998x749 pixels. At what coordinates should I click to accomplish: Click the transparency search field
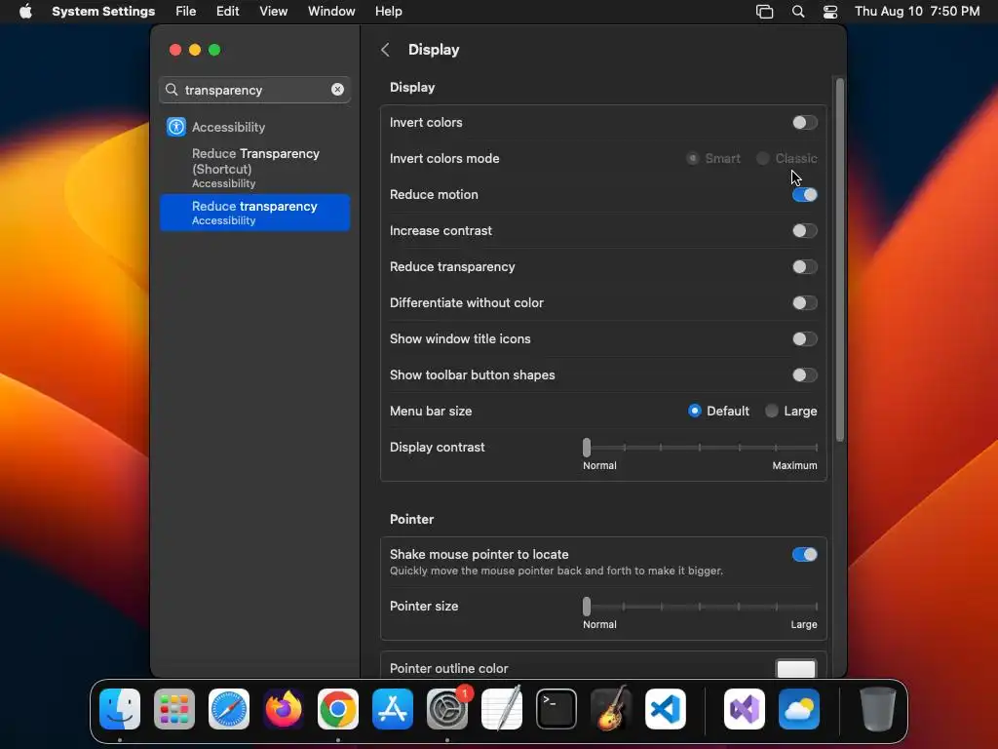click(254, 90)
